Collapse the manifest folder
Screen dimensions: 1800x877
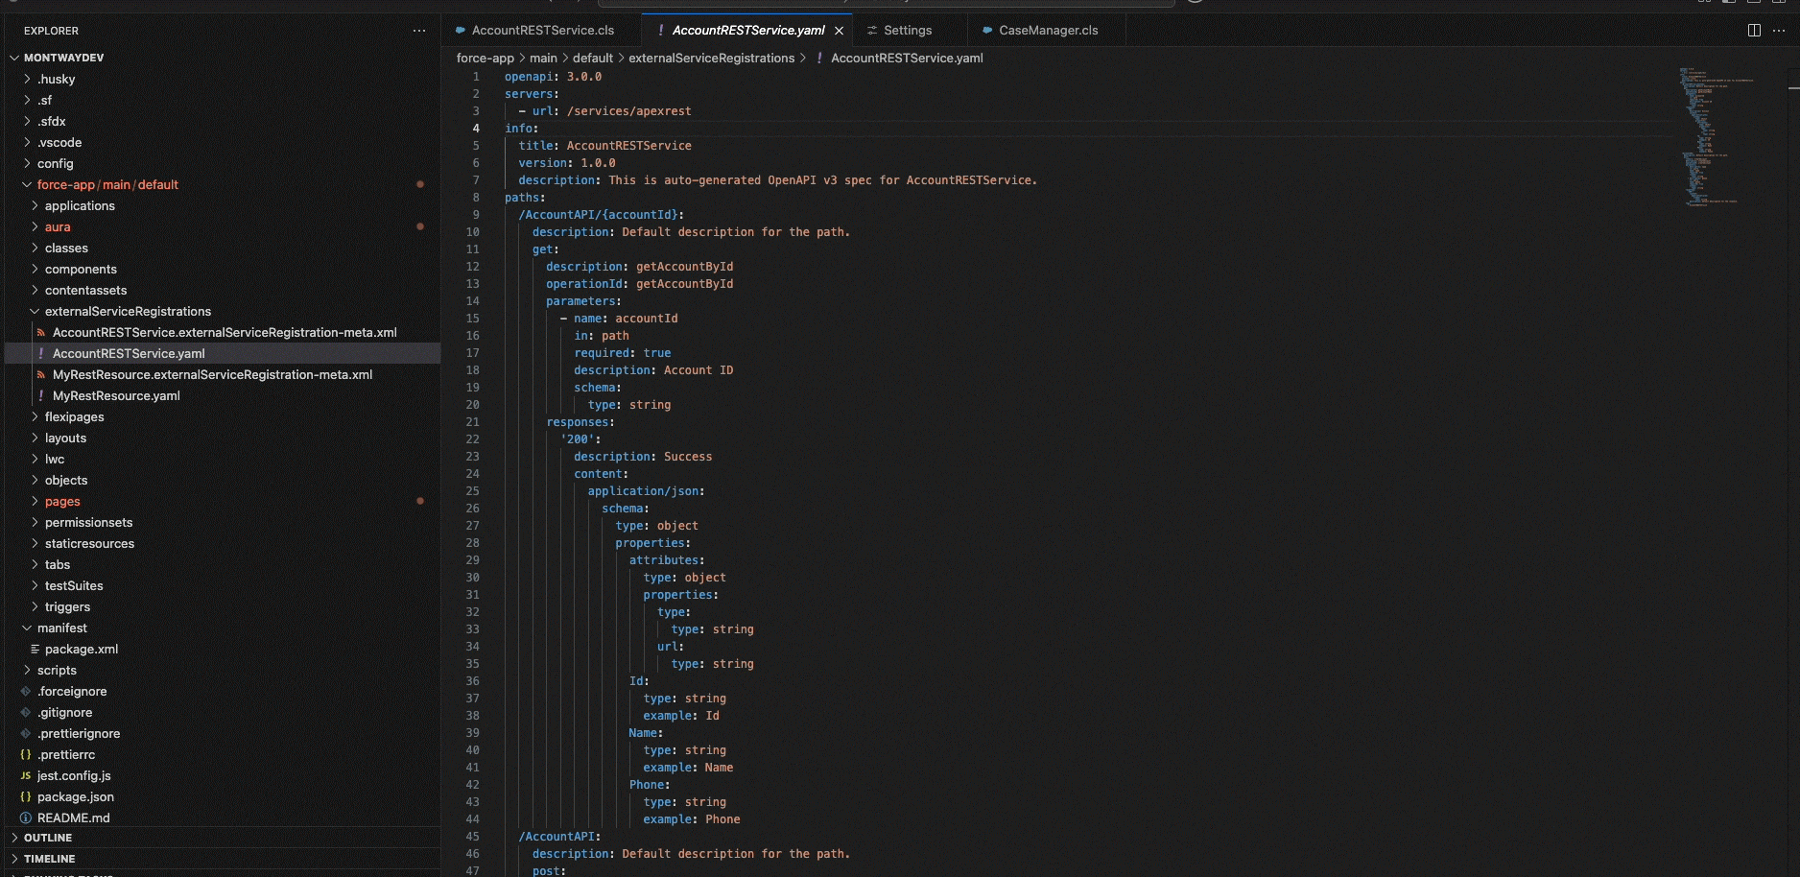(x=27, y=628)
